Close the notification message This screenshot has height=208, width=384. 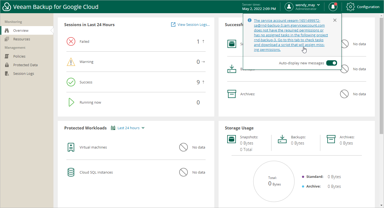(335, 20)
